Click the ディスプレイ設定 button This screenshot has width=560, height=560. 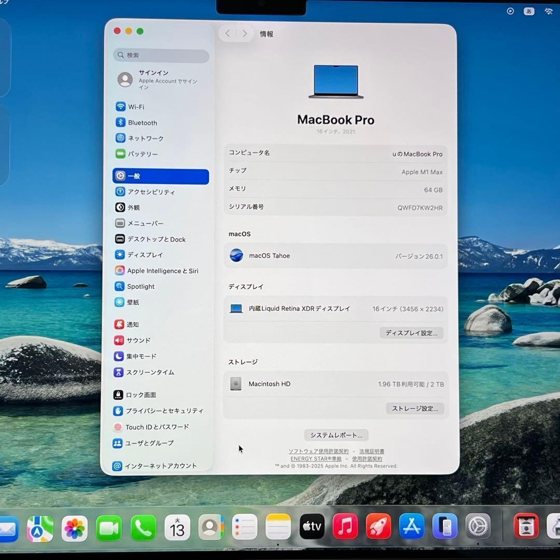click(x=411, y=333)
